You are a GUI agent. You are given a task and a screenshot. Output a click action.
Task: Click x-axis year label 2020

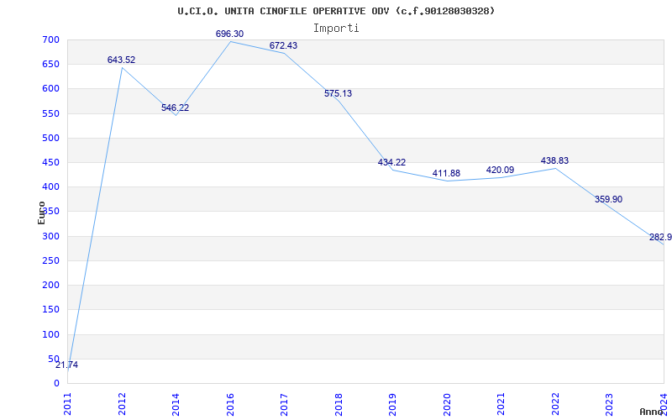[x=447, y=404]
